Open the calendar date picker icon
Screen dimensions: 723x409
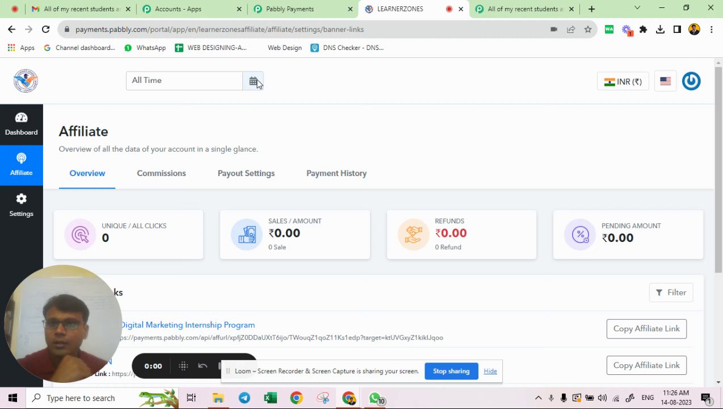tap(253, 81)
